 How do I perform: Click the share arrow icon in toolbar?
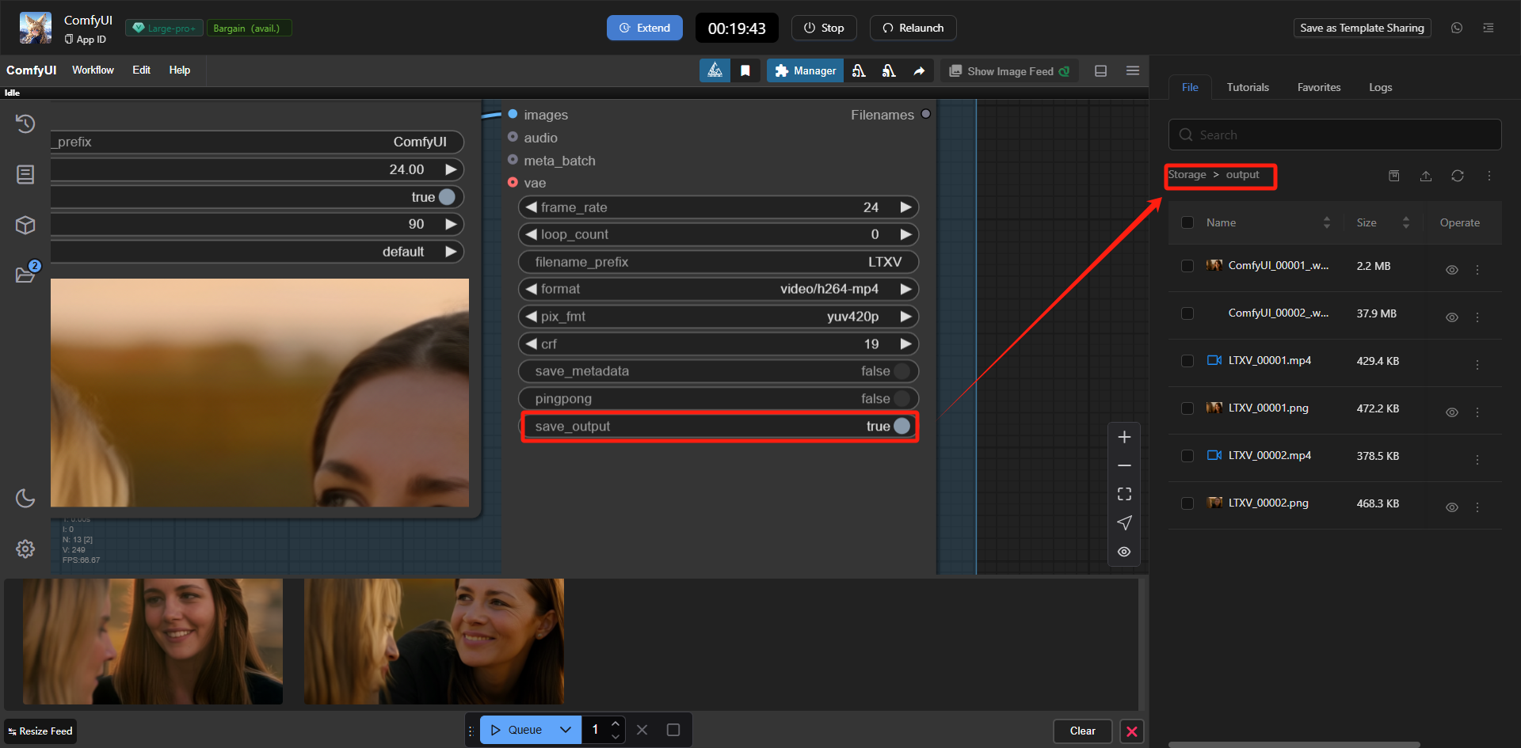919,71
